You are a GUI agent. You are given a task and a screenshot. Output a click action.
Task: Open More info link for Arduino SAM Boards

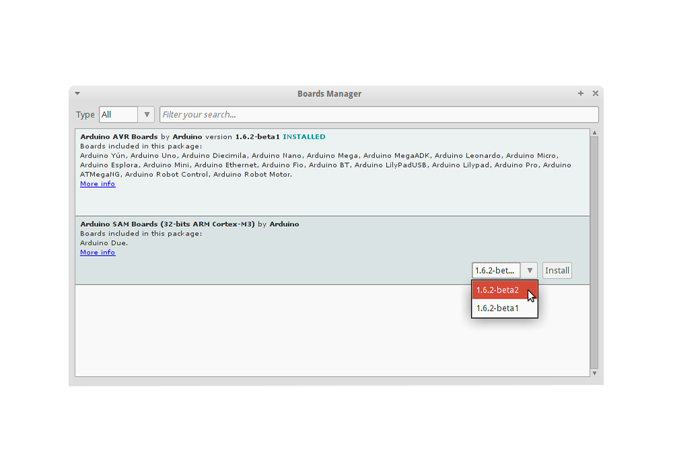pos(98,252)
